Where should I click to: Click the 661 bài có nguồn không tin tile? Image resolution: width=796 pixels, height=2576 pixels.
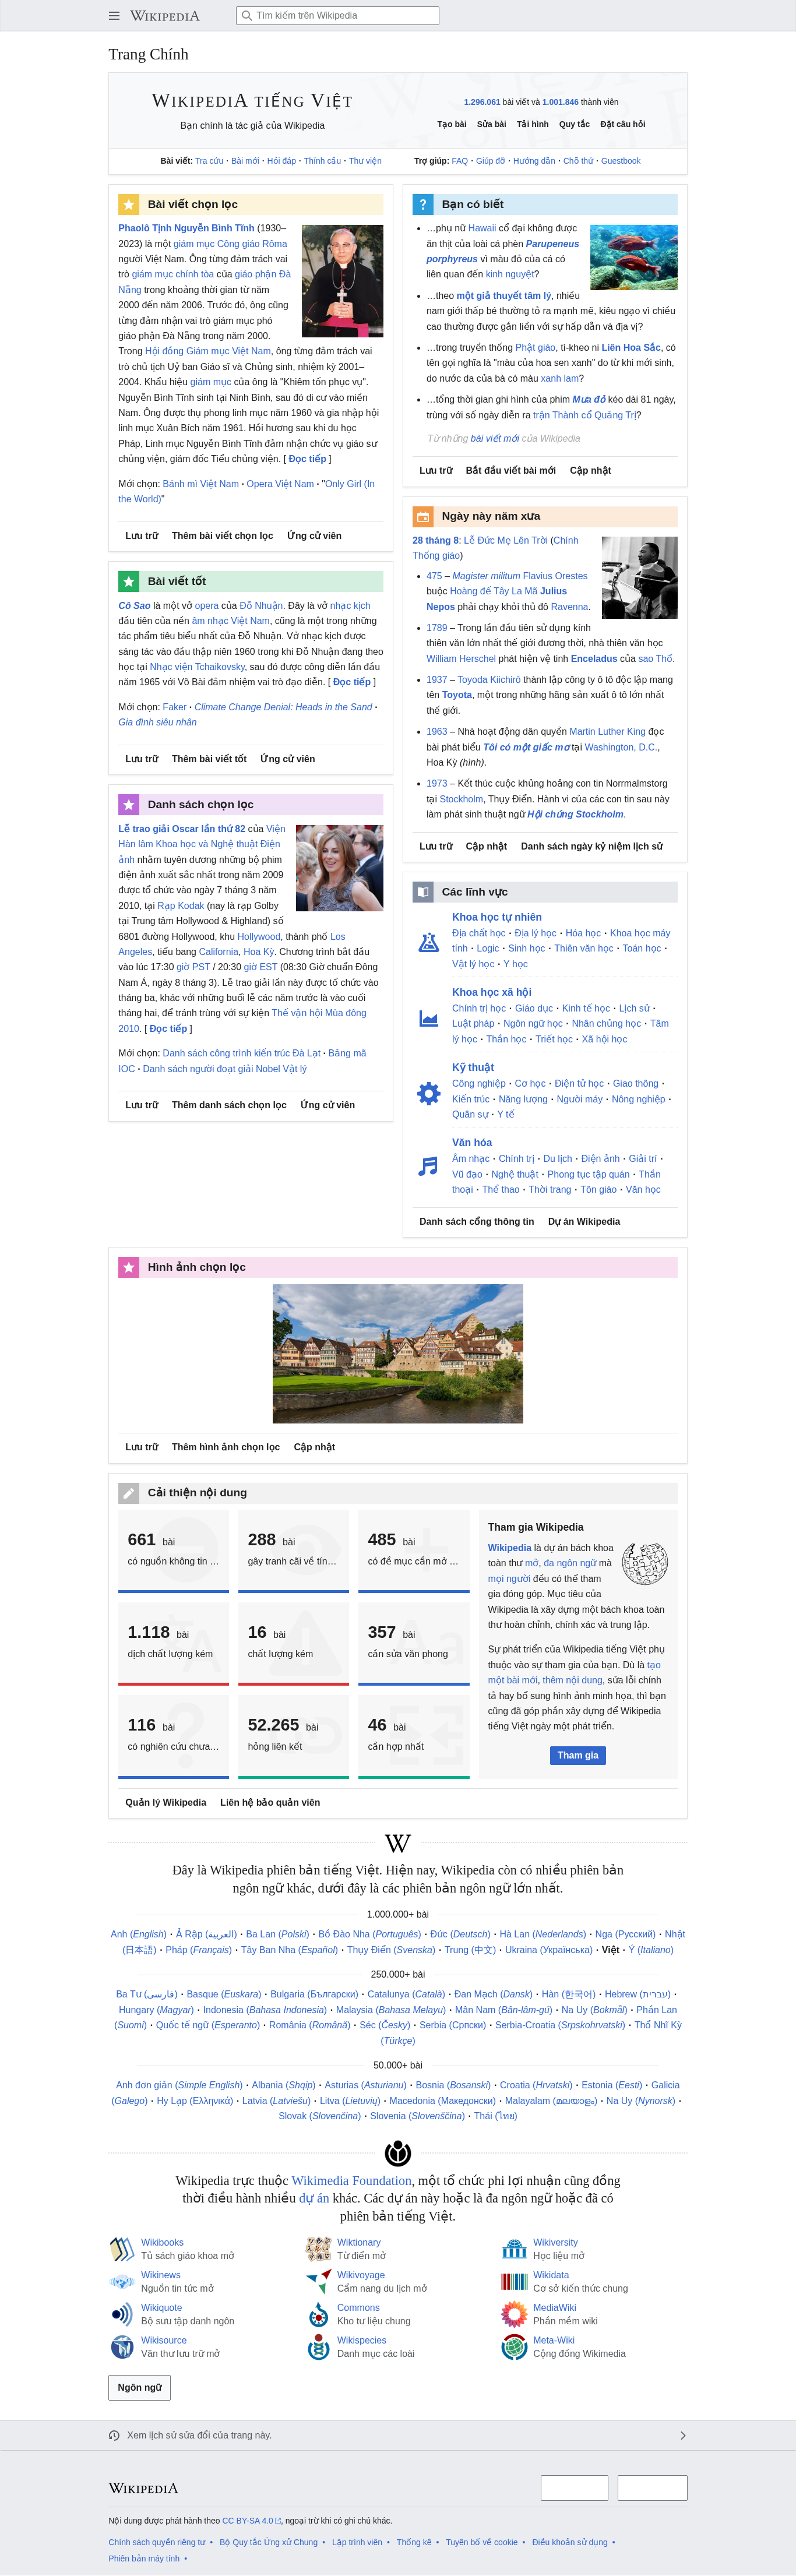(x=173, y=1551)
